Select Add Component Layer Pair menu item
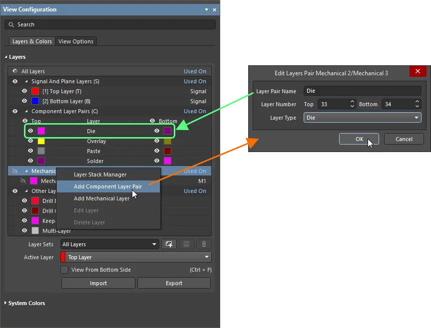431x328 pixels. tap(108, 186)
